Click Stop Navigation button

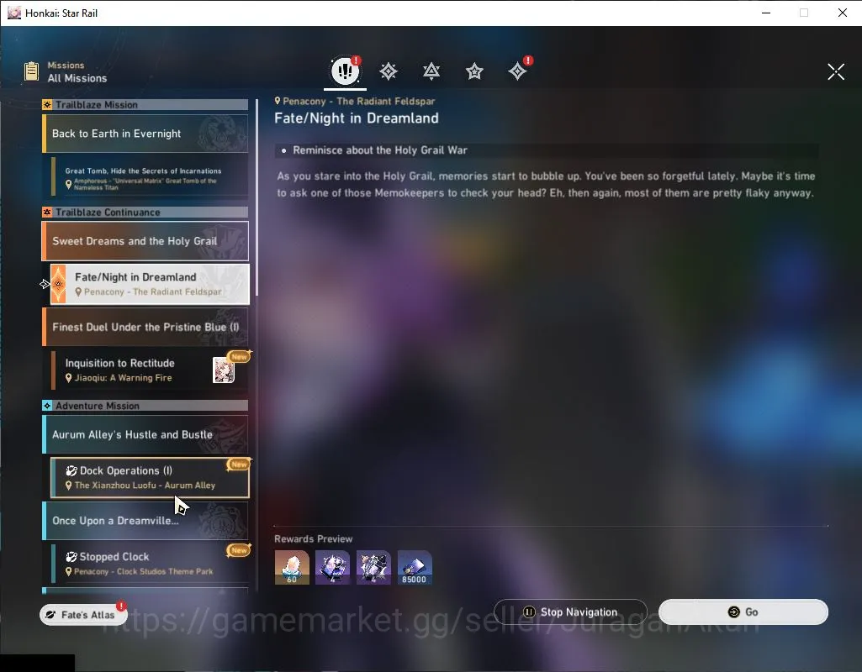570,612
